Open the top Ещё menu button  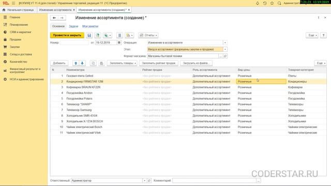click(x=312, y=35)
